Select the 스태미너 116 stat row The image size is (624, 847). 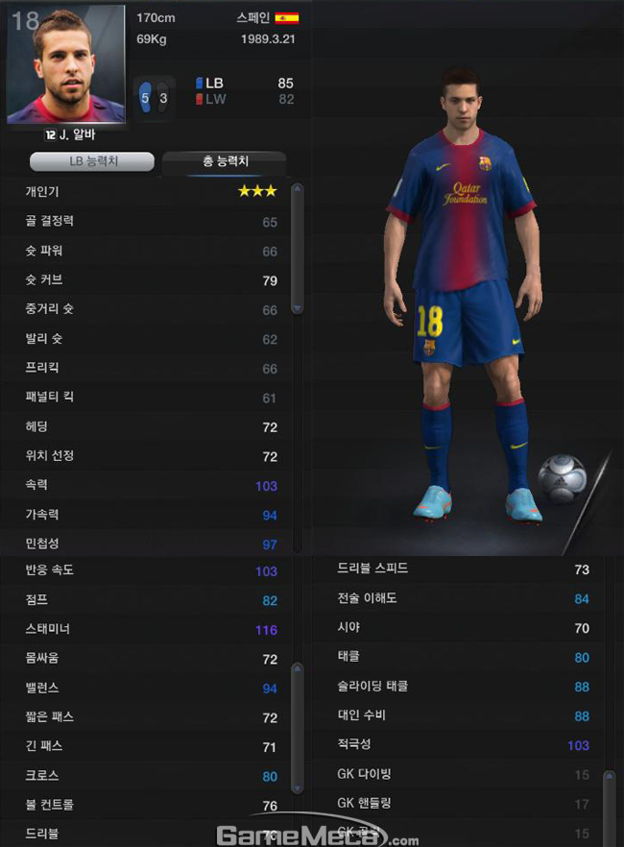(x=146, y=629)
